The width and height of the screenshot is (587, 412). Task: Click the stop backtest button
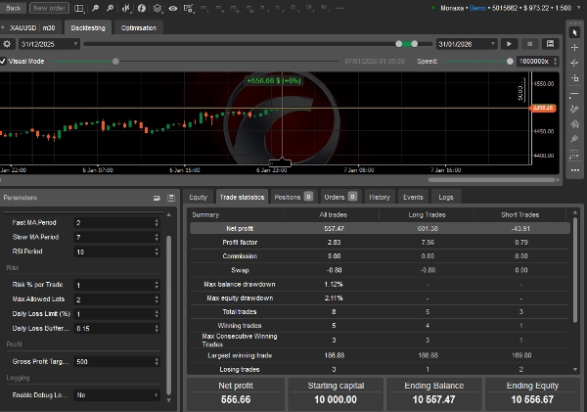529,44
